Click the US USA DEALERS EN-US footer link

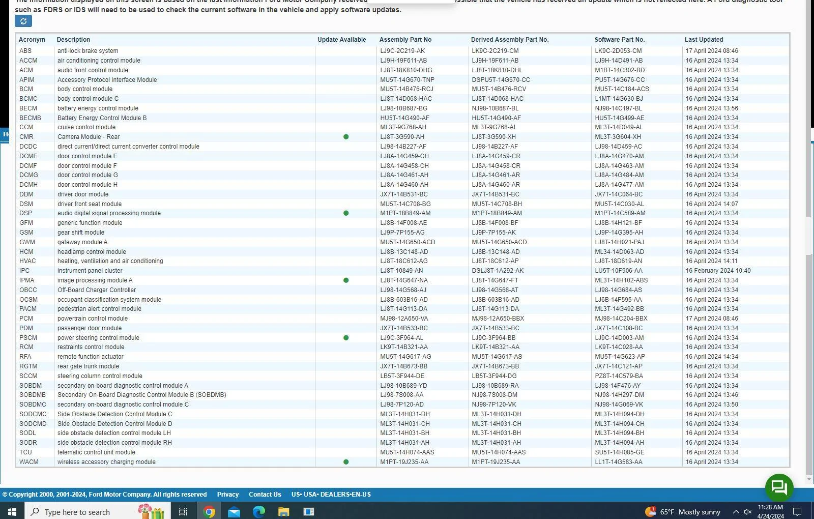click(331, 495)
